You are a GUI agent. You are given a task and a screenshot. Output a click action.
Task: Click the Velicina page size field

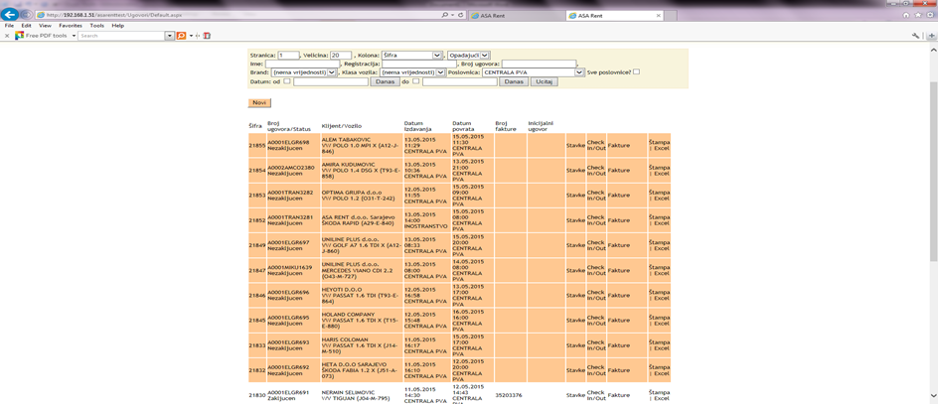pos(341,55)
